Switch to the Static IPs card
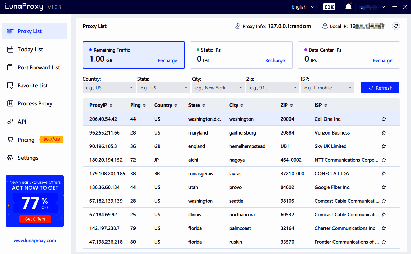The width and height of the screenshot is (411, 254). click(241, 55)
